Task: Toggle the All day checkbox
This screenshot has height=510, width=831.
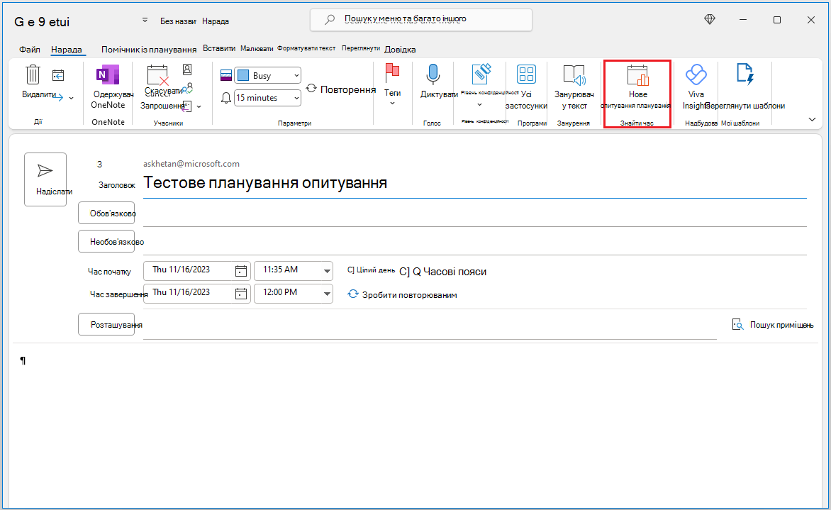Action: pyautogui.click(x=350, y=270)
